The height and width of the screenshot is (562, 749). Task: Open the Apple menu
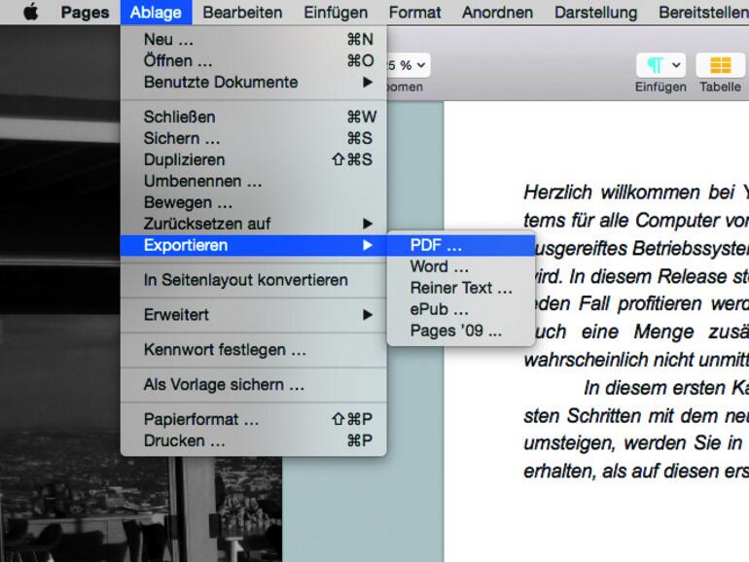pyautogui.click(x=31, y=12)
